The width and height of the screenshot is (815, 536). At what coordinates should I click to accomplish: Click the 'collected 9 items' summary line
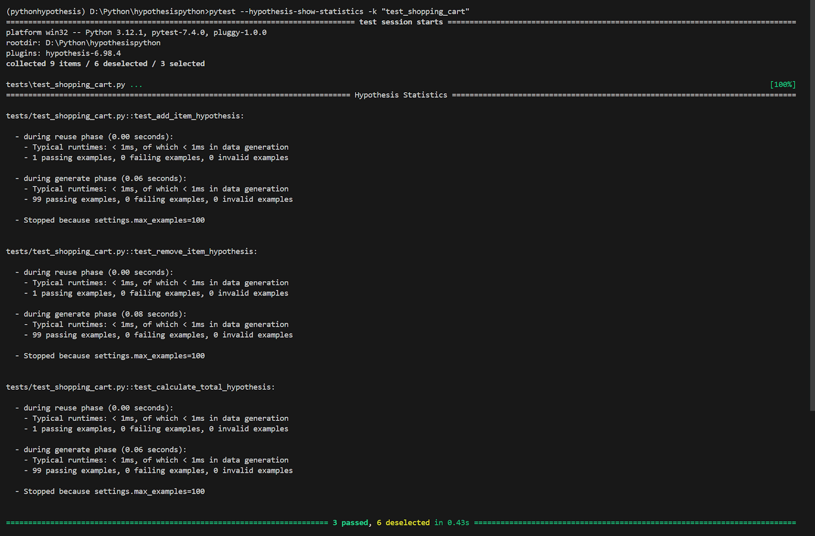pos(105,64)
